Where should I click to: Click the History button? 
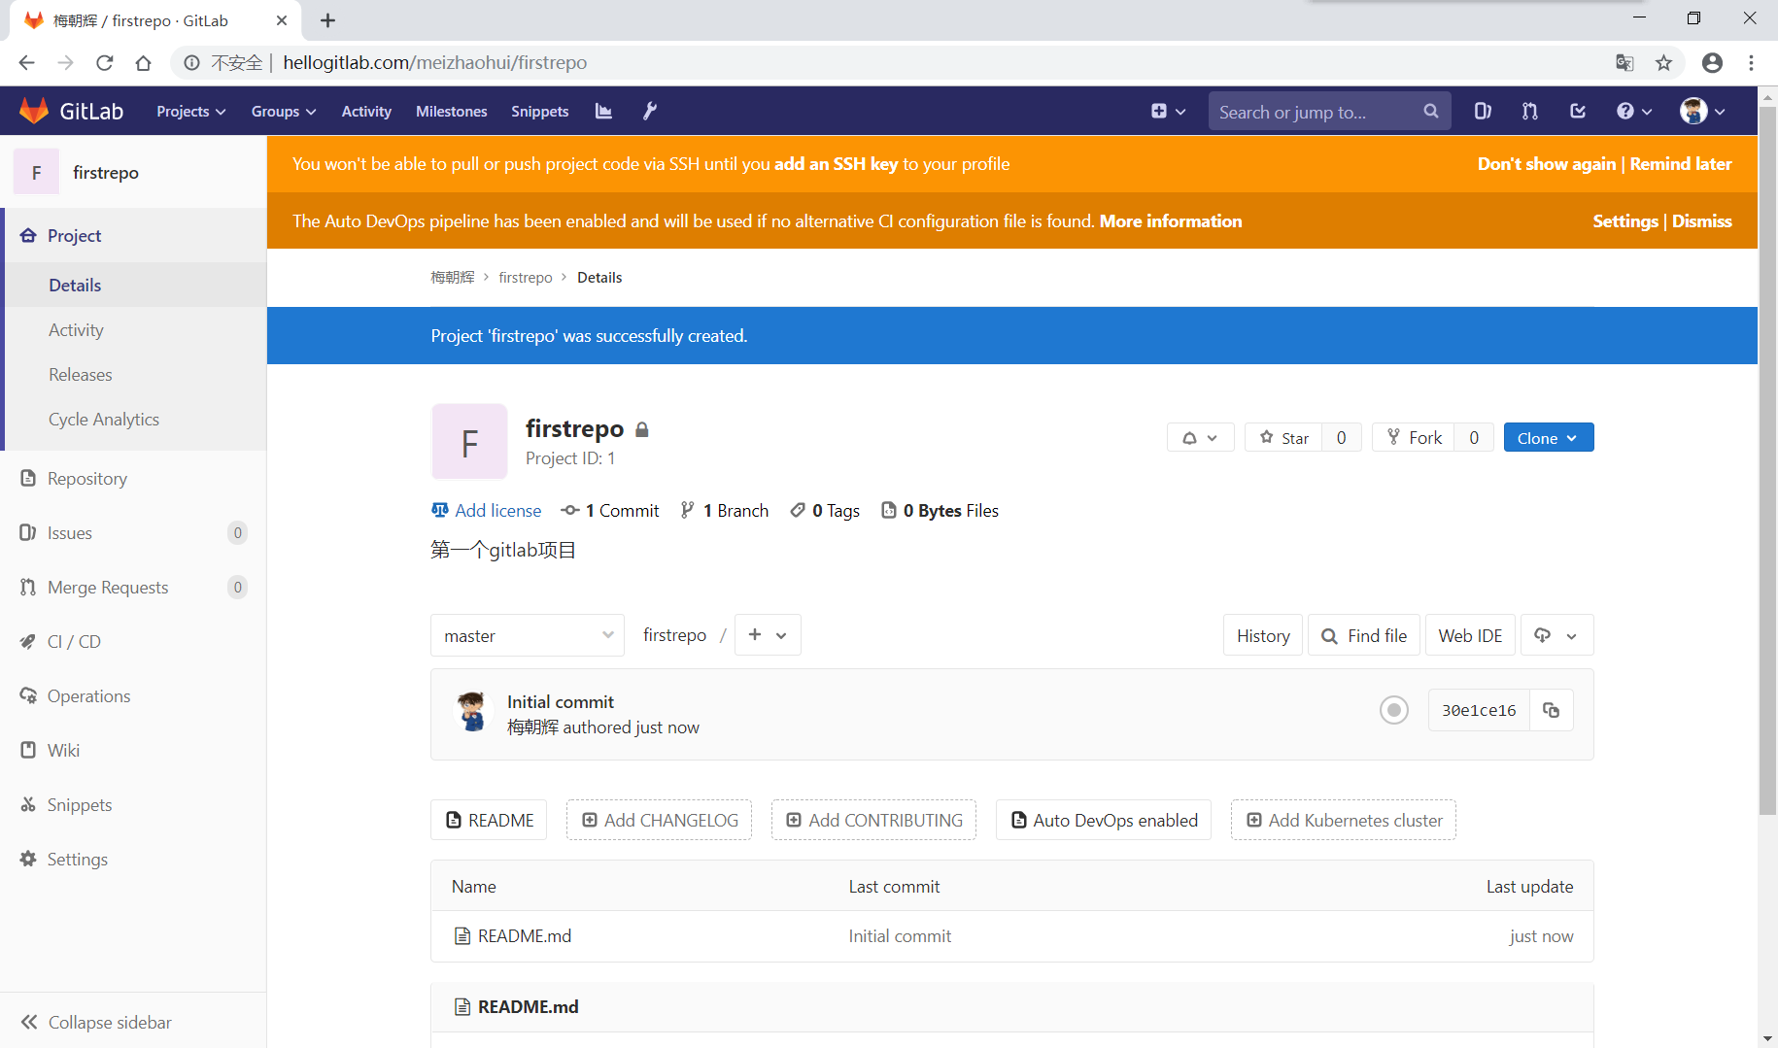1263,635
